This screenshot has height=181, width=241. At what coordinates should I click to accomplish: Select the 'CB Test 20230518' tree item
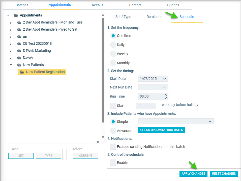coord(37,44)
